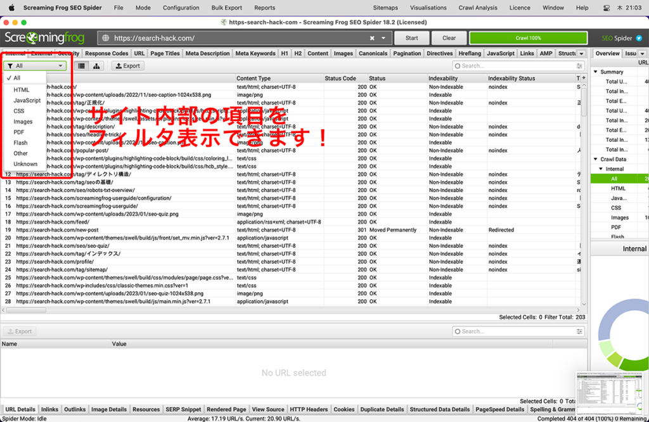Open the Reports menu
The width and height of the screenshot is (649, 422).
click(x=265, y=8)
